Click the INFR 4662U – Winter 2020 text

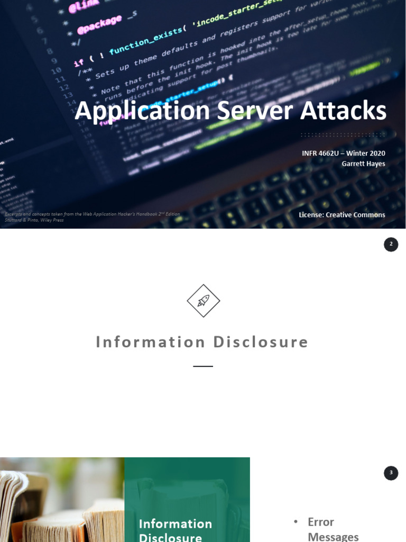pos(344,153)
